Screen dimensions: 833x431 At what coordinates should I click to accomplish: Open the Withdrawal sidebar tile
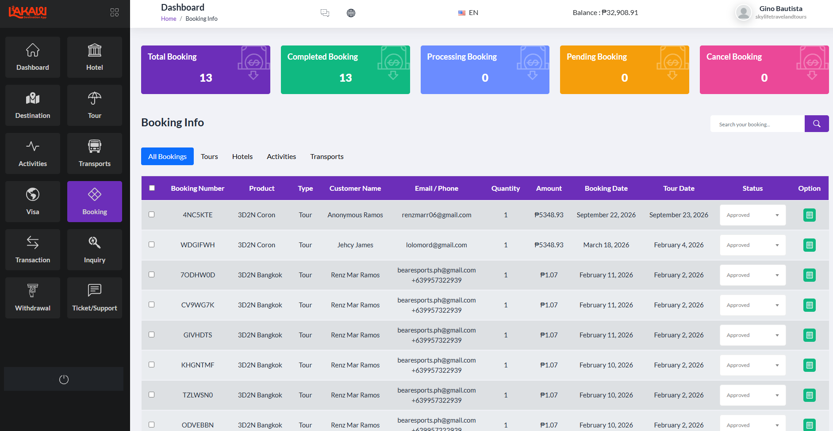33,298
